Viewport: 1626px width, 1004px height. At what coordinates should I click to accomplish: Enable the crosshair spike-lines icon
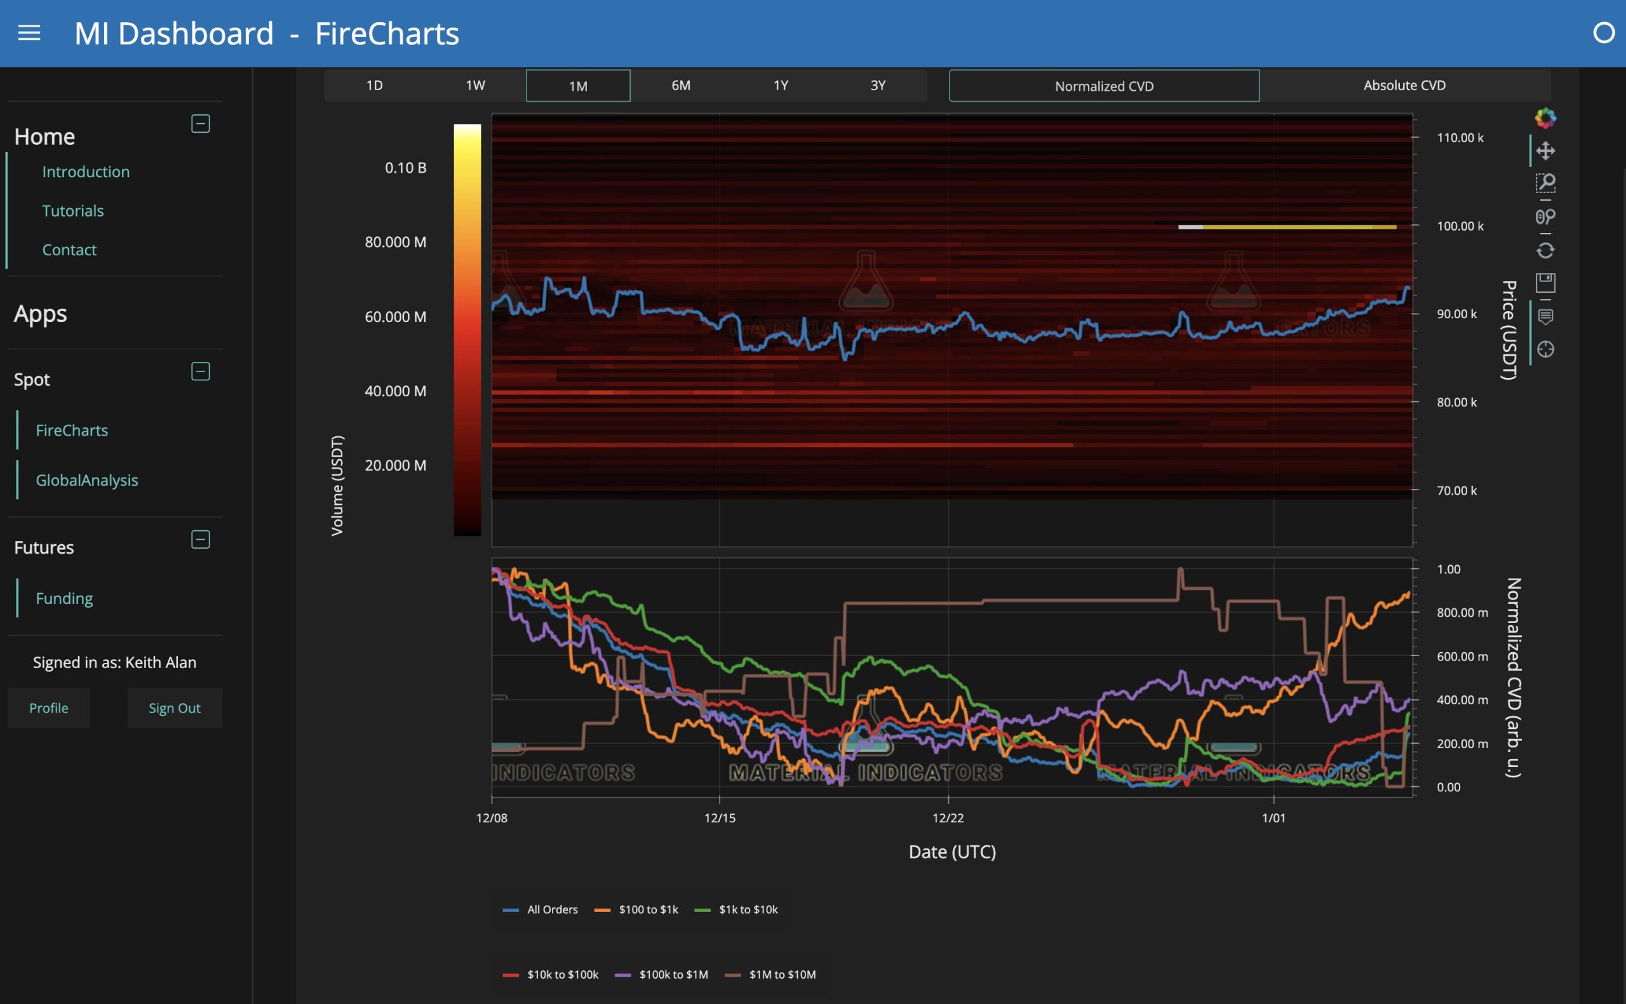coord(1547,348)
